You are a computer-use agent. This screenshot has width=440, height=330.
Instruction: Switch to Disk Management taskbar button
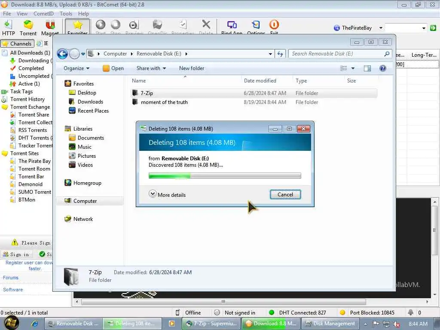pyautogui.click(x=330, y=324)
